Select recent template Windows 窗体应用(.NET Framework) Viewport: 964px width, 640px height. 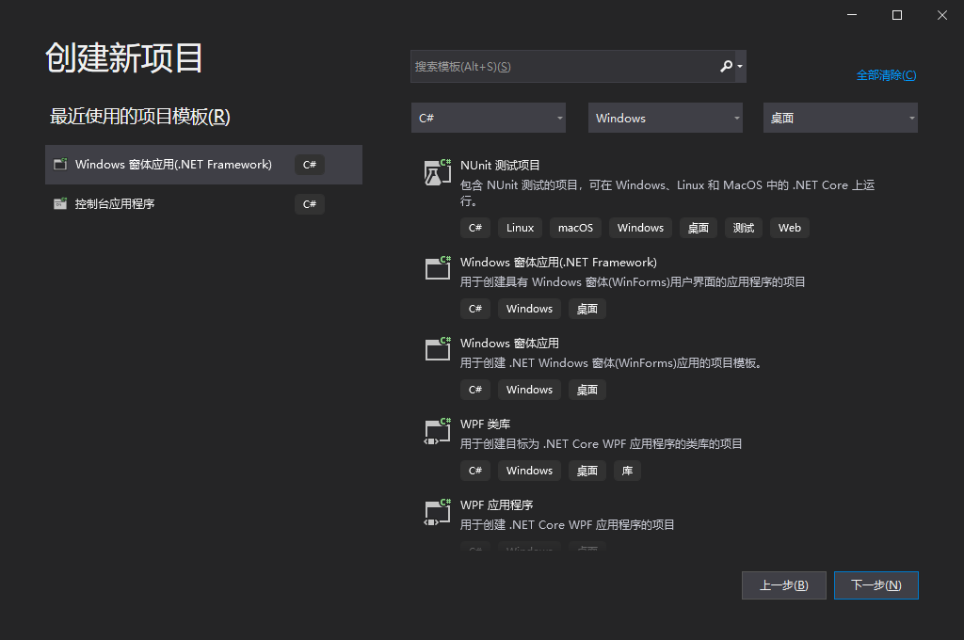203,165
